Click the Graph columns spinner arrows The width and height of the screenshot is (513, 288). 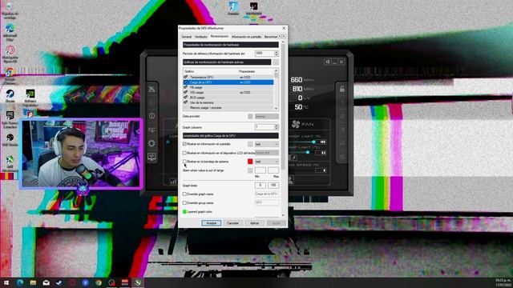[276, 127]
